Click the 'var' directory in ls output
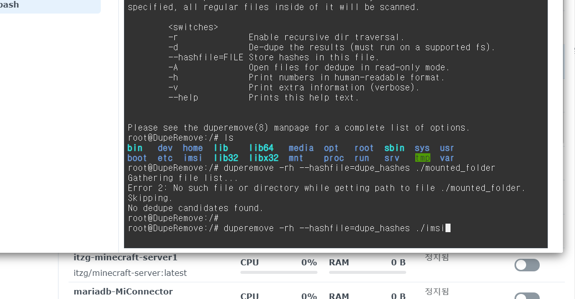575x299 pixels. point(447,158)
